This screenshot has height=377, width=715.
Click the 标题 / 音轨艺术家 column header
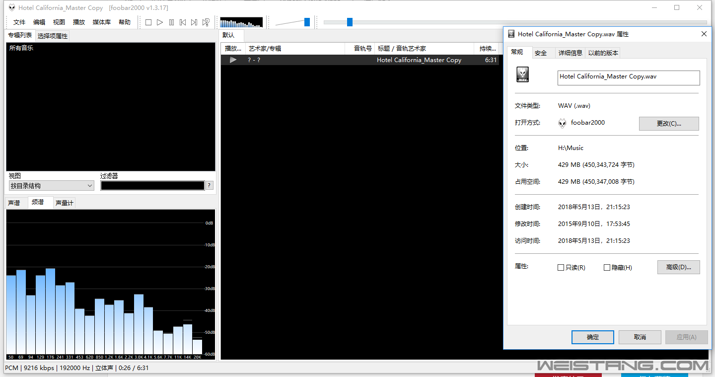point(425,48)
